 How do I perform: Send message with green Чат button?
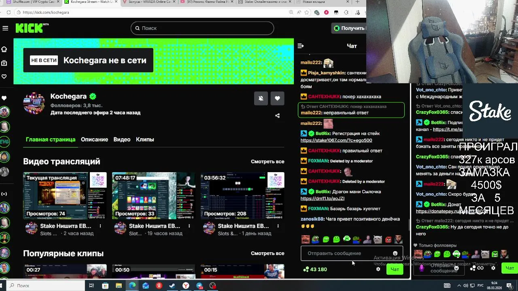[x=395, y=269]
